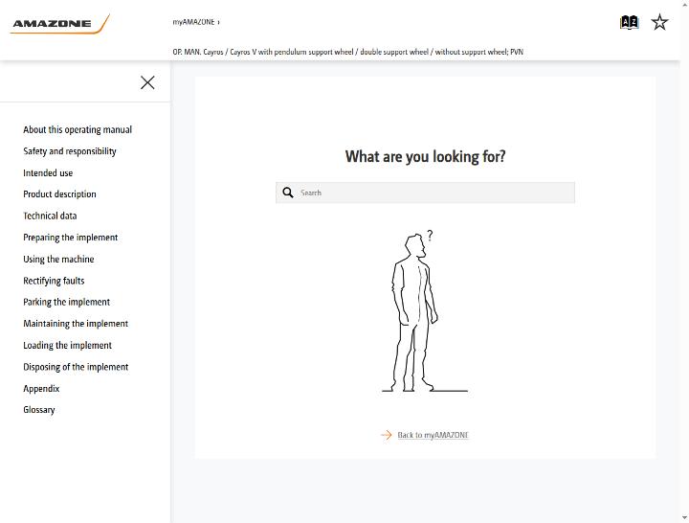Open the A-Z glossary book icon
Screen dimensions: 689x523
pos(629,22)
